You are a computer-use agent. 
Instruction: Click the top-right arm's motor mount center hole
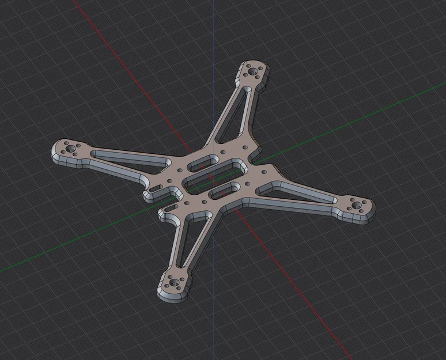[x=252, y=71]
